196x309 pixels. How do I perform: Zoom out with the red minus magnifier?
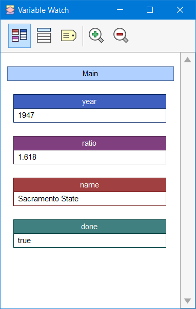[x=121, y=36]
